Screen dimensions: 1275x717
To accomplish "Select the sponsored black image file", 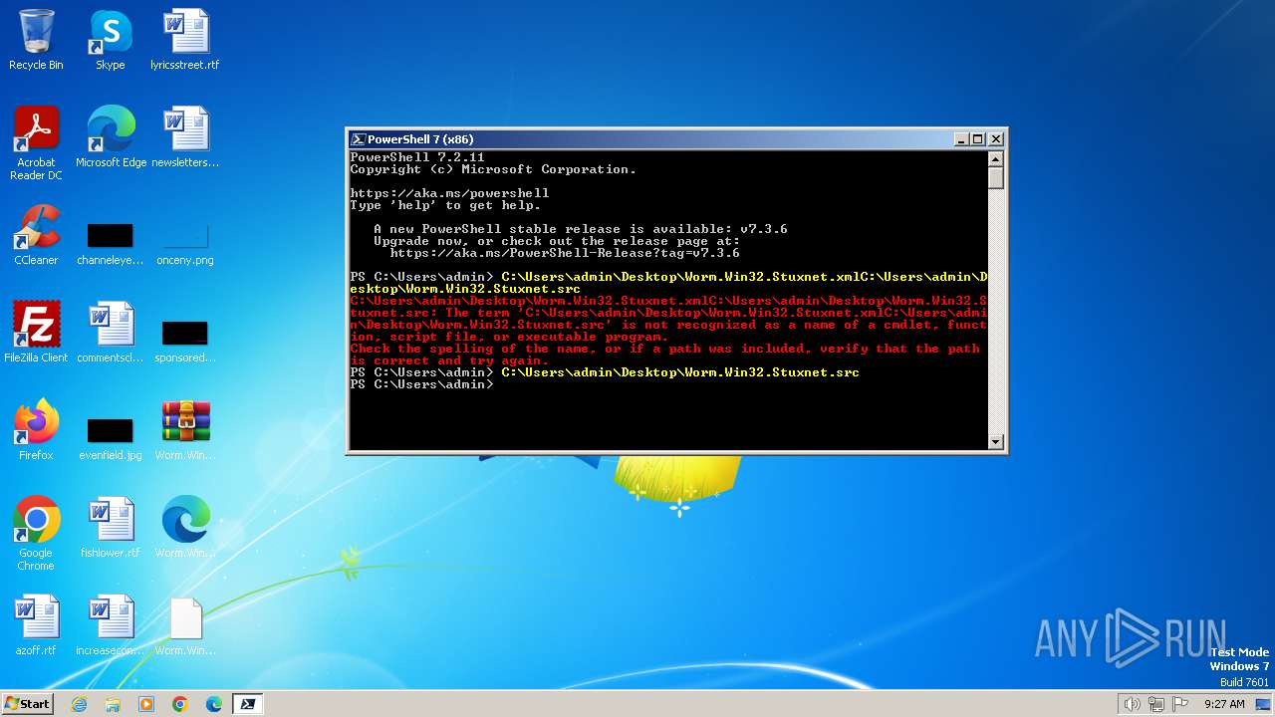I will [x=185, y=341].
